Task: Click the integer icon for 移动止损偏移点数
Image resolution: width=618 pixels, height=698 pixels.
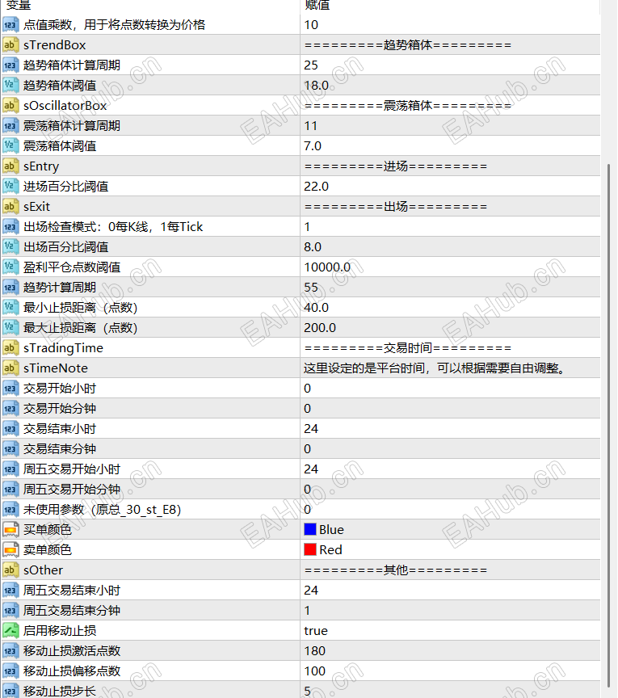Action: click(11, 671)
